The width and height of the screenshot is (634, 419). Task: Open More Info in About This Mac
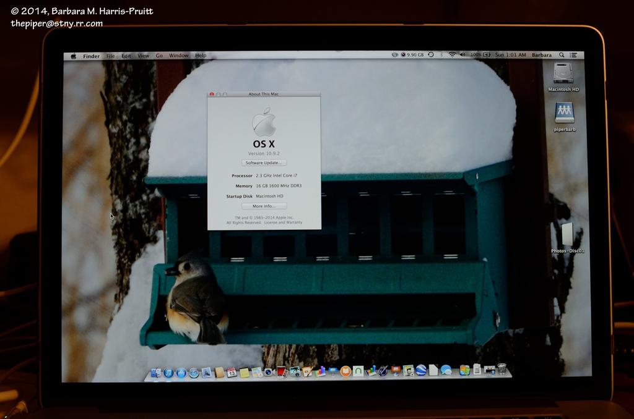pos(264,206)
